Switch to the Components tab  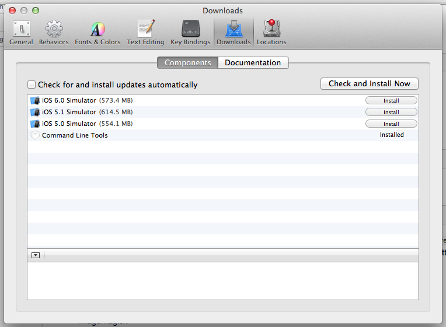click(188, 62)
